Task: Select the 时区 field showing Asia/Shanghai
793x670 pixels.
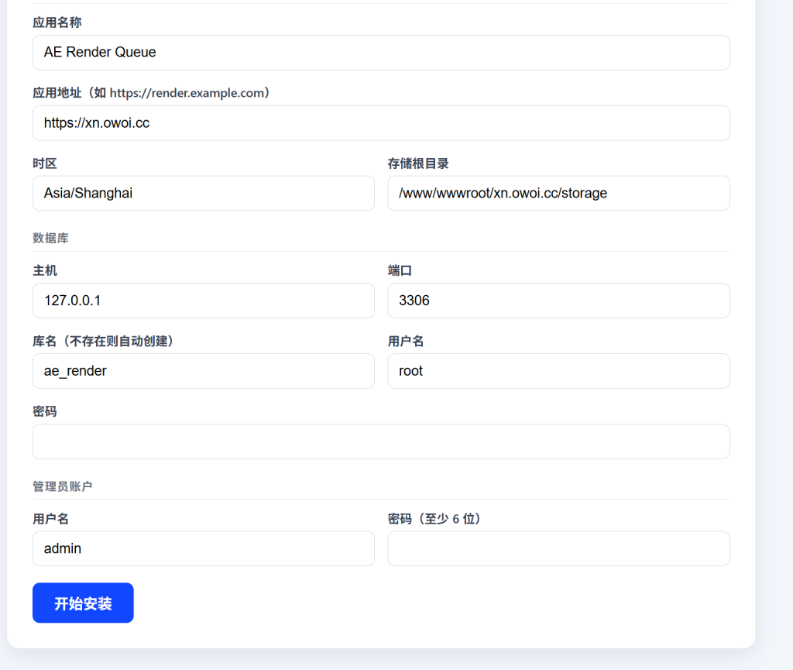Action: tap(203, 194)
